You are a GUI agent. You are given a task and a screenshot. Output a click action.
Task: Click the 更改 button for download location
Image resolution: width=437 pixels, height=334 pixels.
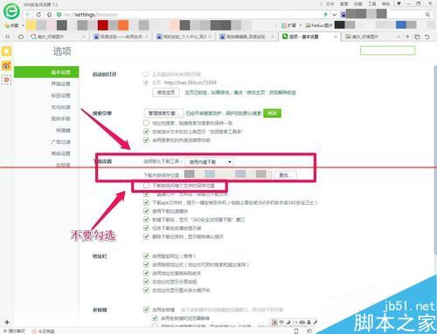[x=286, y=175]
